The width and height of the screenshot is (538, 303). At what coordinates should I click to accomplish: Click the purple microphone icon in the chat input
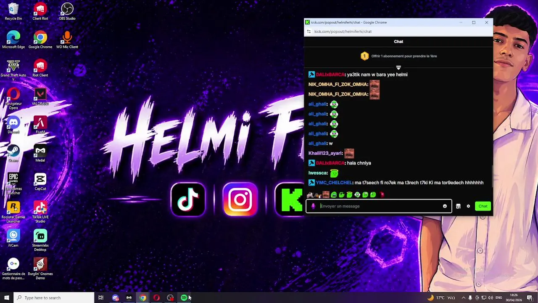pyautogui.click(x=313, y=206)
